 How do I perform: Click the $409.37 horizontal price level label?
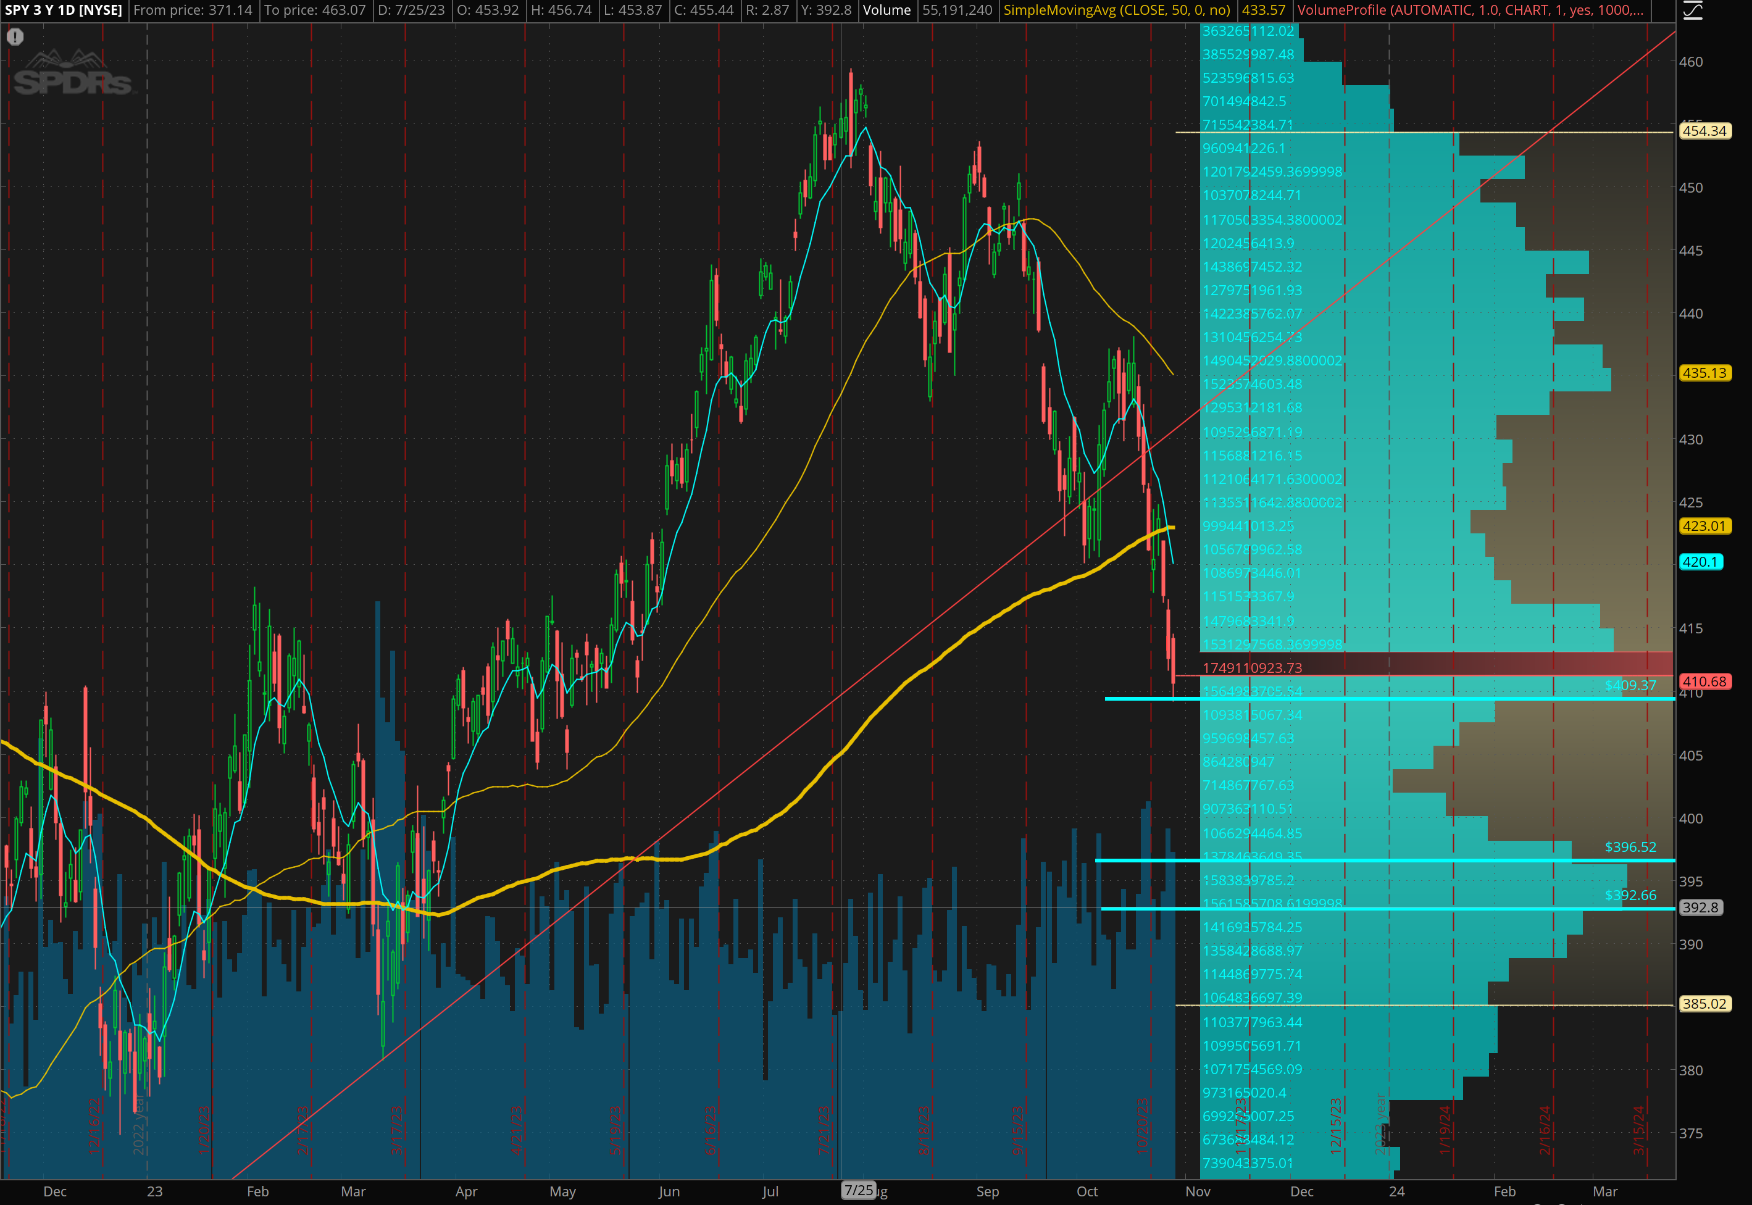[1630, 686]
